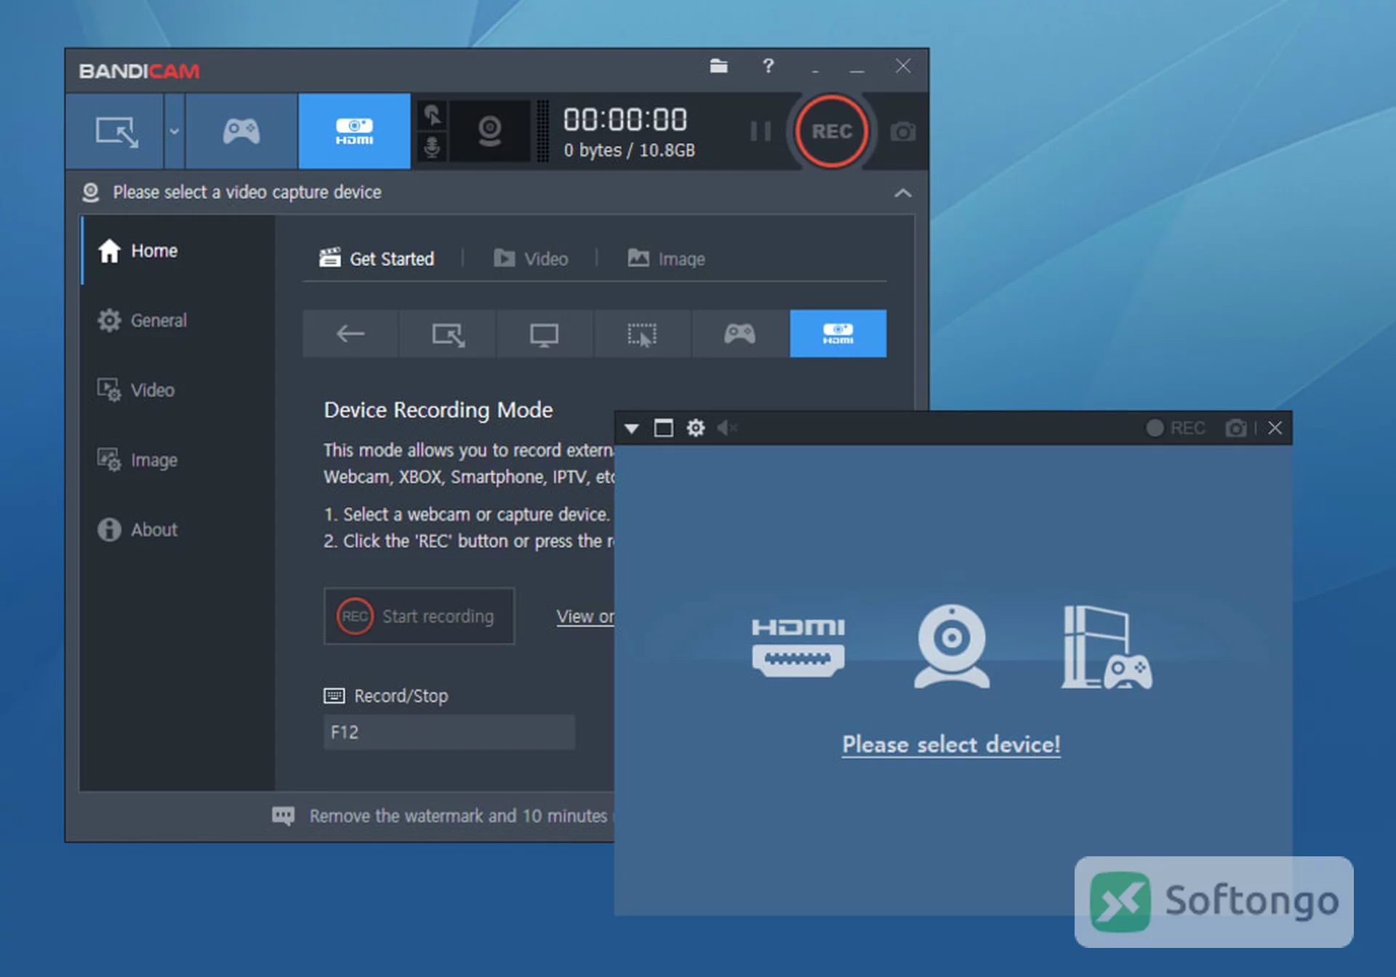Open About section in sidebar
Image resolution: width=1396 pixels, height=977 pixels.
point(178,529)
